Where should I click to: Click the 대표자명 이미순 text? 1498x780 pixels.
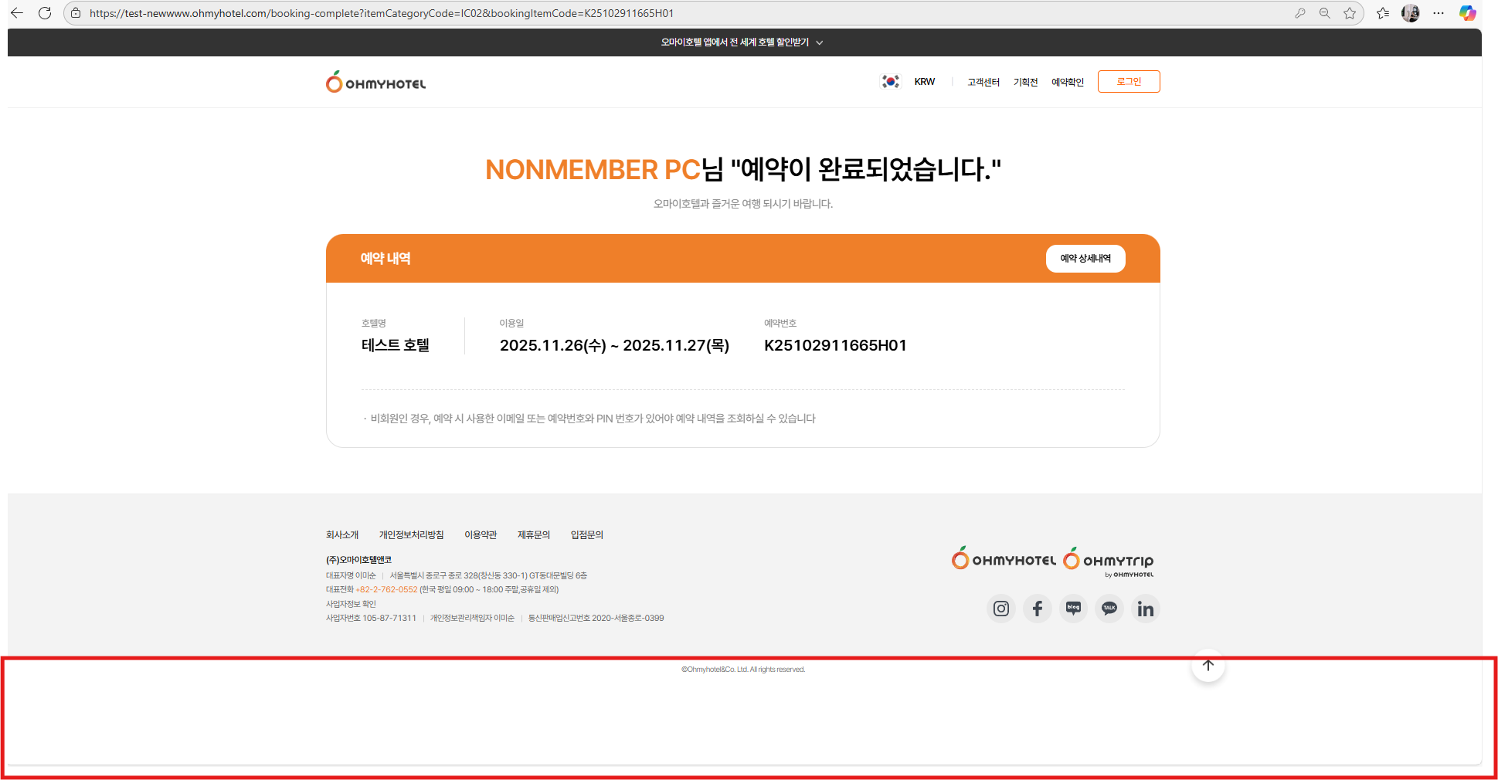coord(351,575)
